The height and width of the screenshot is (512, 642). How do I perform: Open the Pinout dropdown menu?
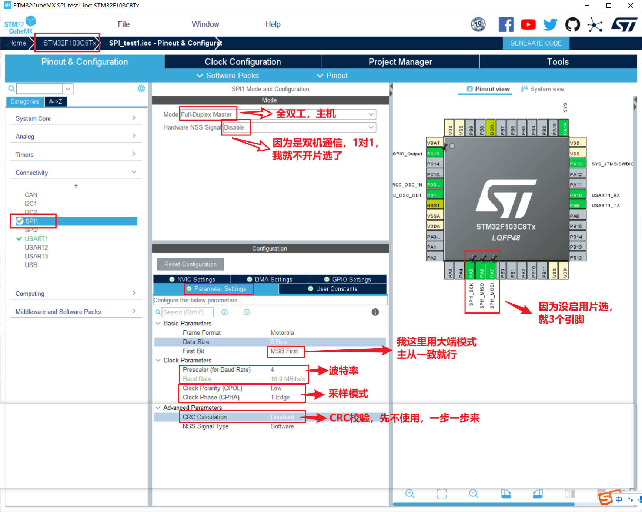(332, 76)
